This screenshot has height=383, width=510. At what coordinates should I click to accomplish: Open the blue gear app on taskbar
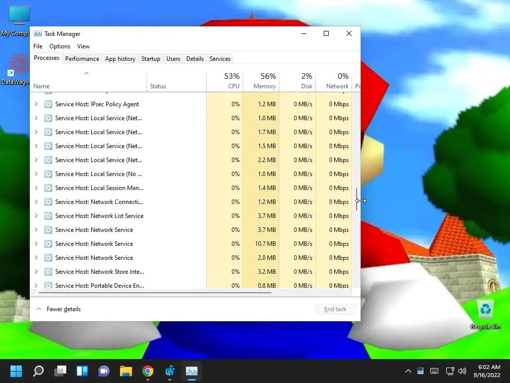pos(170,371)
